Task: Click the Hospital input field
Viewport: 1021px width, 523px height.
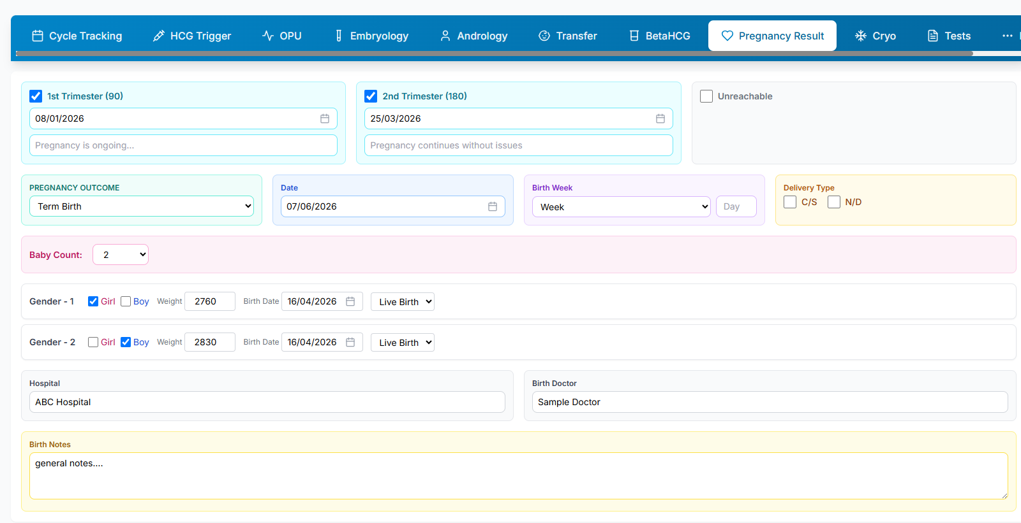Action: 267,402
